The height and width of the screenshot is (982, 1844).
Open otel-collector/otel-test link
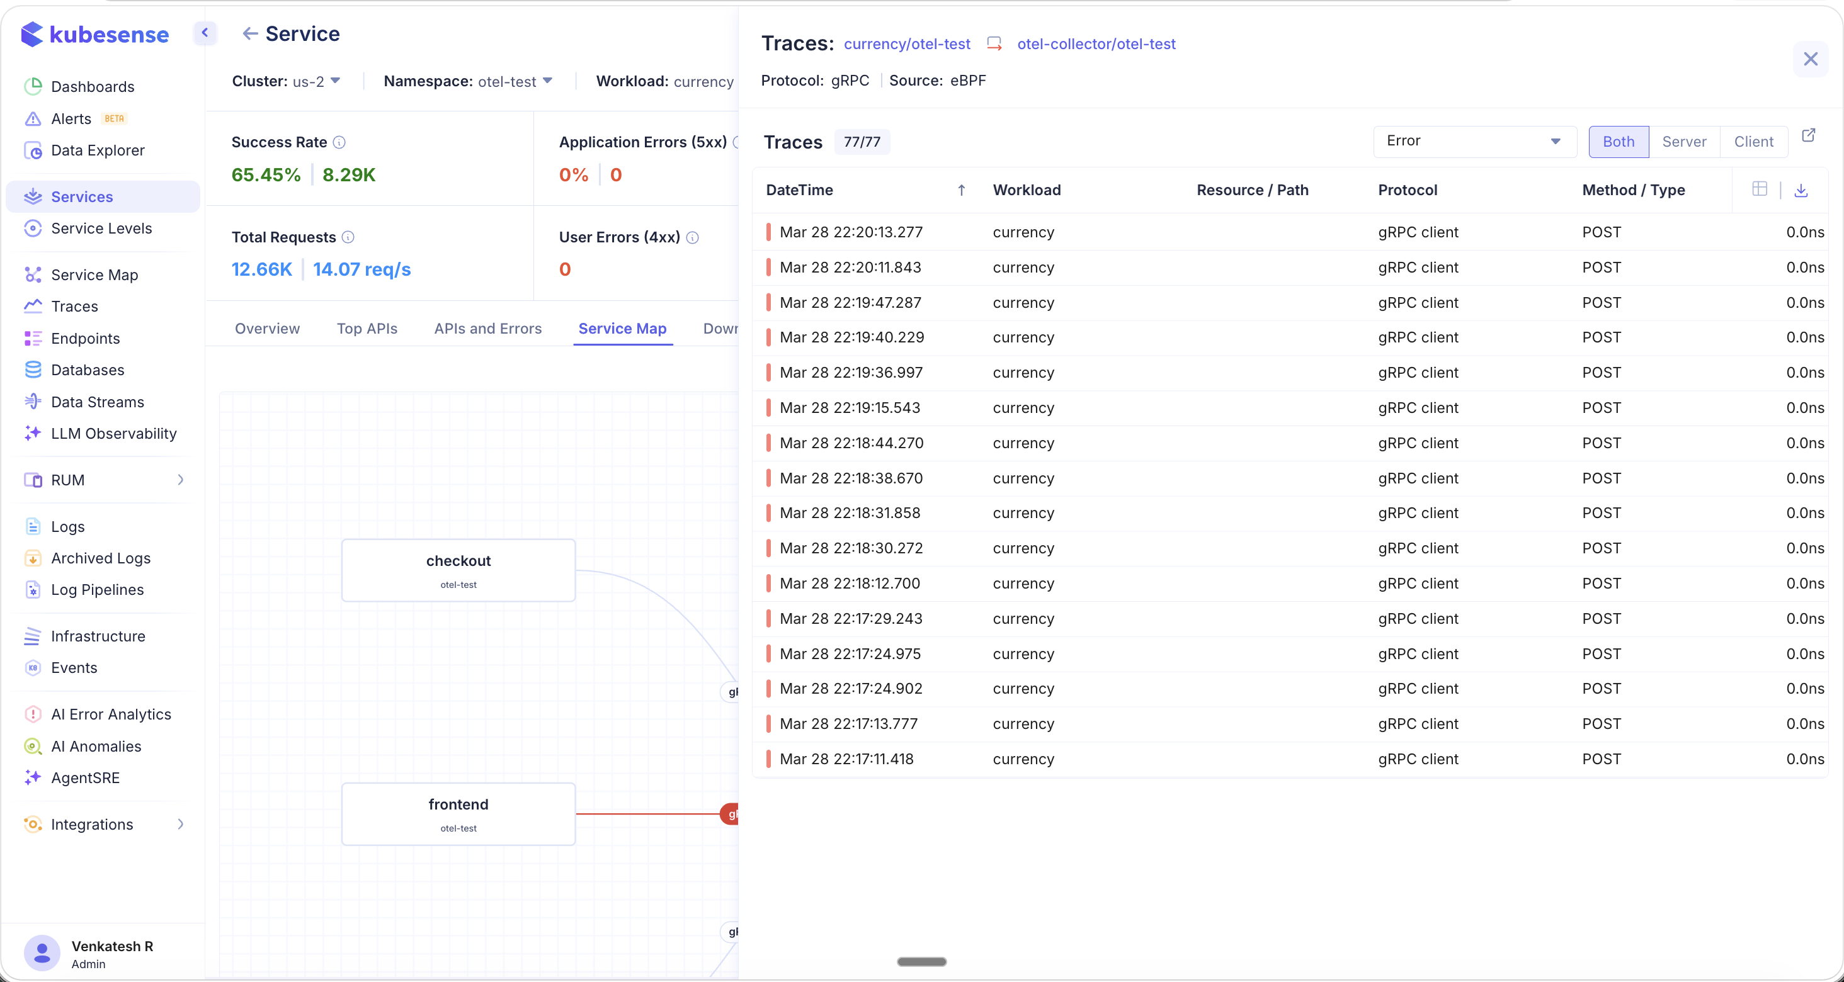[1097, 43]
